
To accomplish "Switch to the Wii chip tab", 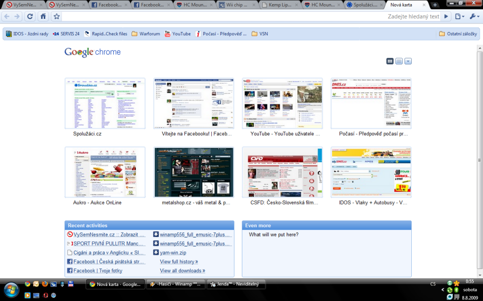I will tap(236, 5).
